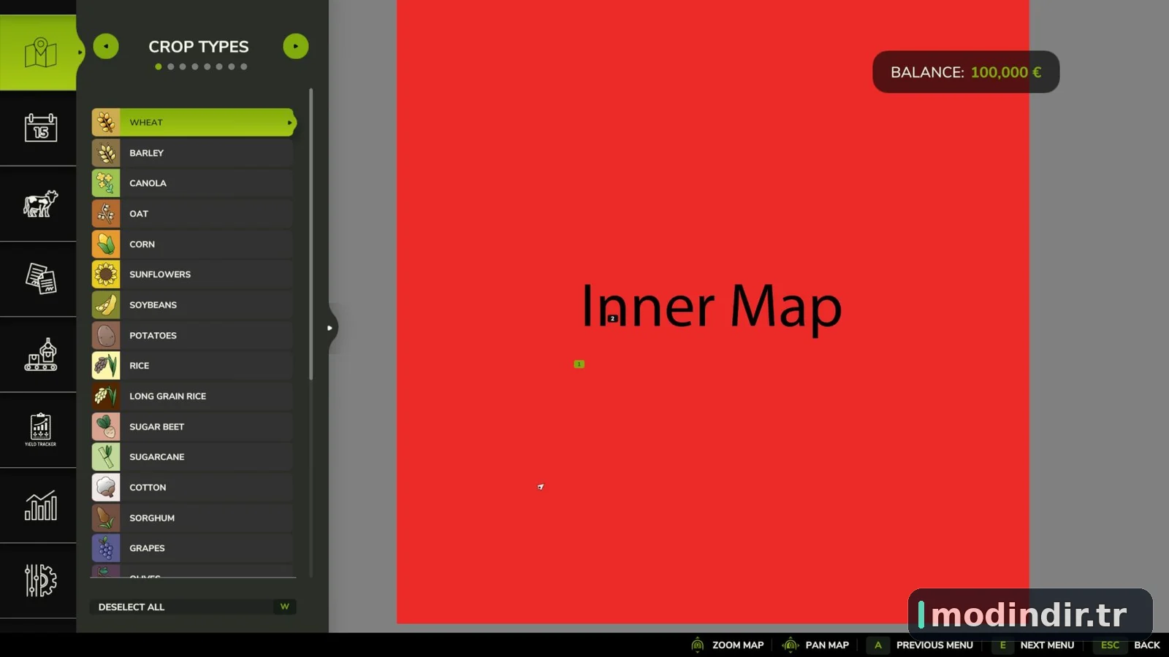The width and height of the screenshot is (1169, 657).
Task: Toggle the Oat crop filter
Action: tap(193, 214)
